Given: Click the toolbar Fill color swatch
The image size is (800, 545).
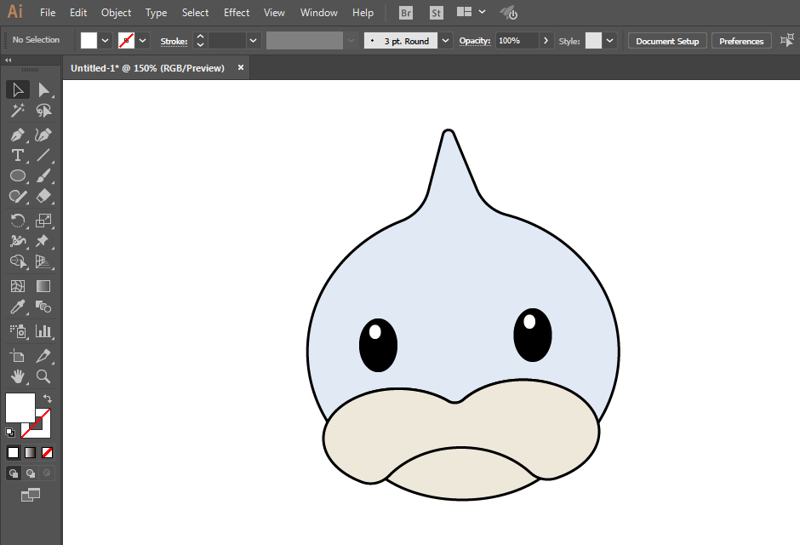Looking at the screenshot, I should [x=20, y=407].
